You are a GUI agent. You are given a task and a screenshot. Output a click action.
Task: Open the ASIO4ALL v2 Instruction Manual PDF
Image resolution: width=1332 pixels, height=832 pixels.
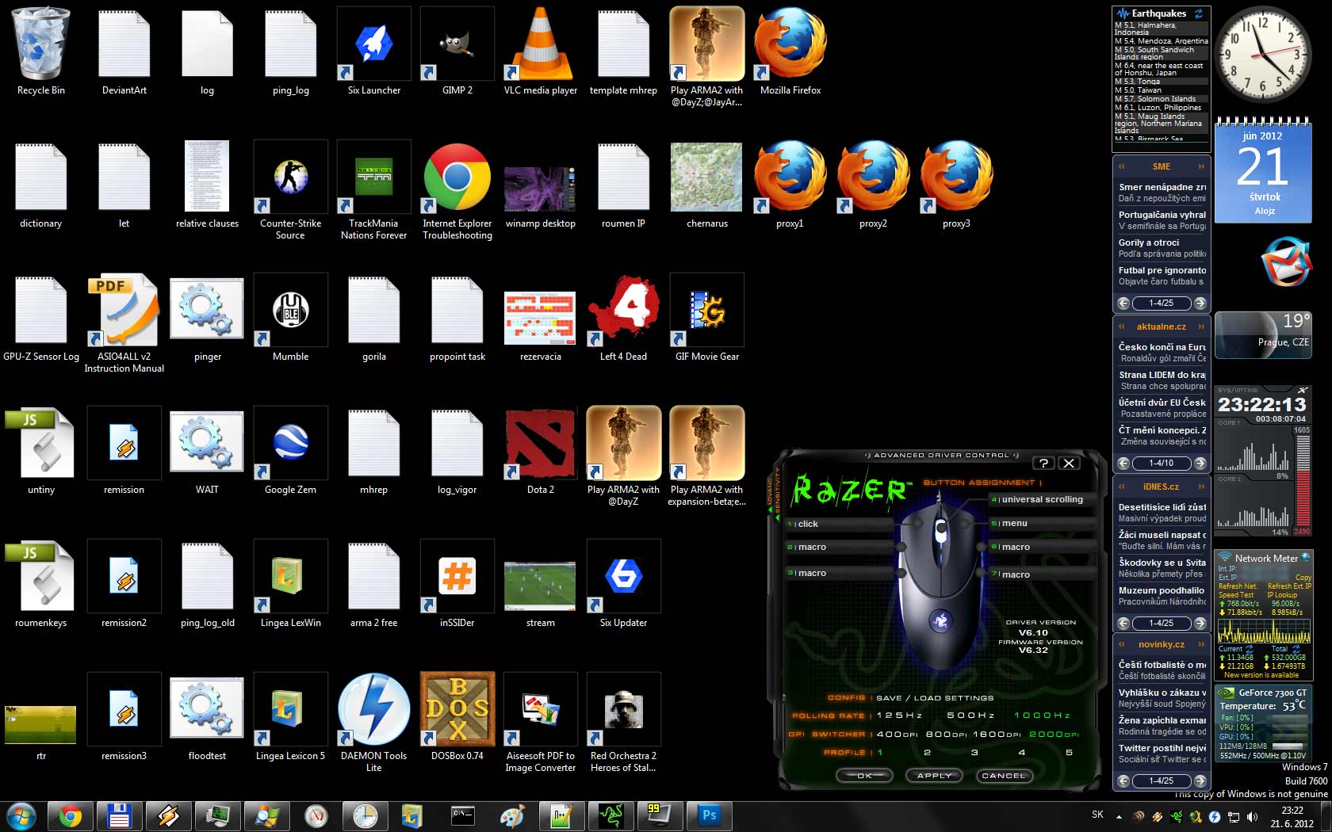pos(124,322)
